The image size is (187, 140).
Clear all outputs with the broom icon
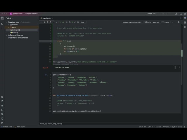pos(75,22)
